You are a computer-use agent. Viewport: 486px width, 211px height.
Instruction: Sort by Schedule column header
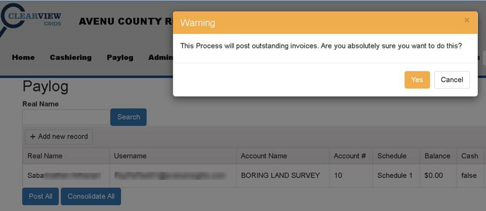coord(392,156)
